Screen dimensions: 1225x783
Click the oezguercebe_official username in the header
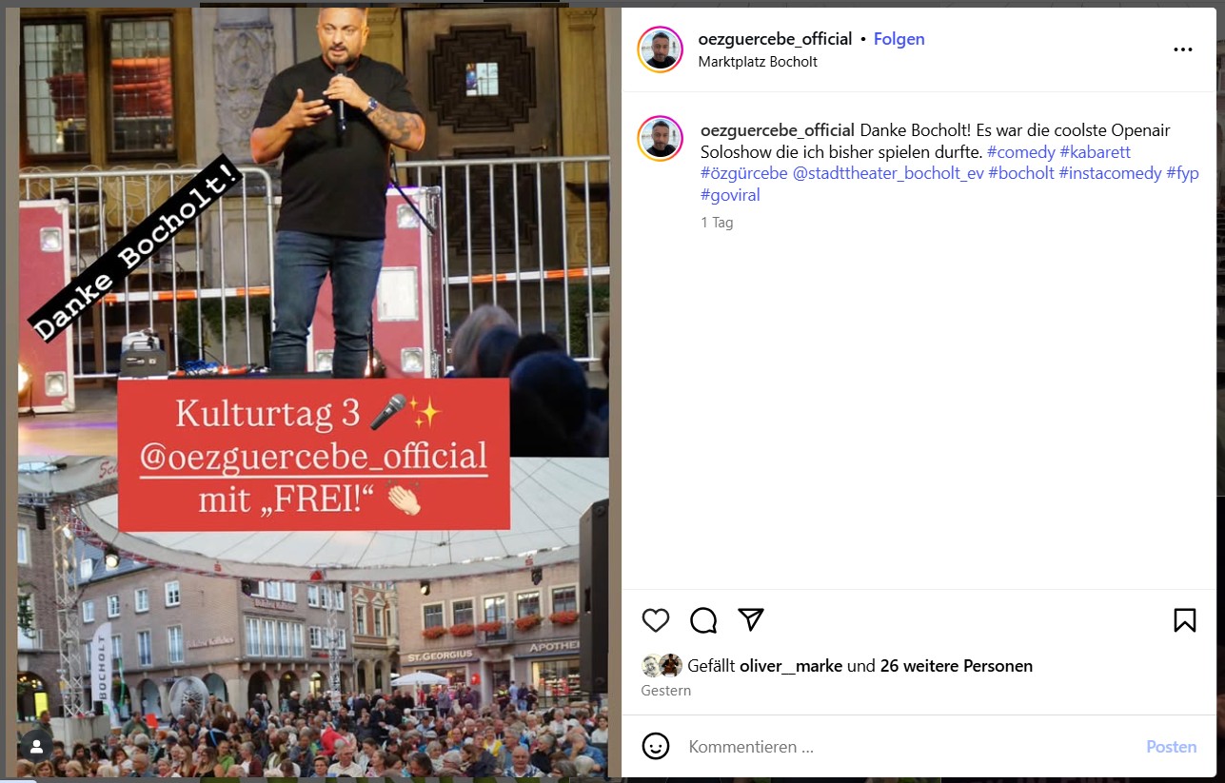click(775, 39)
